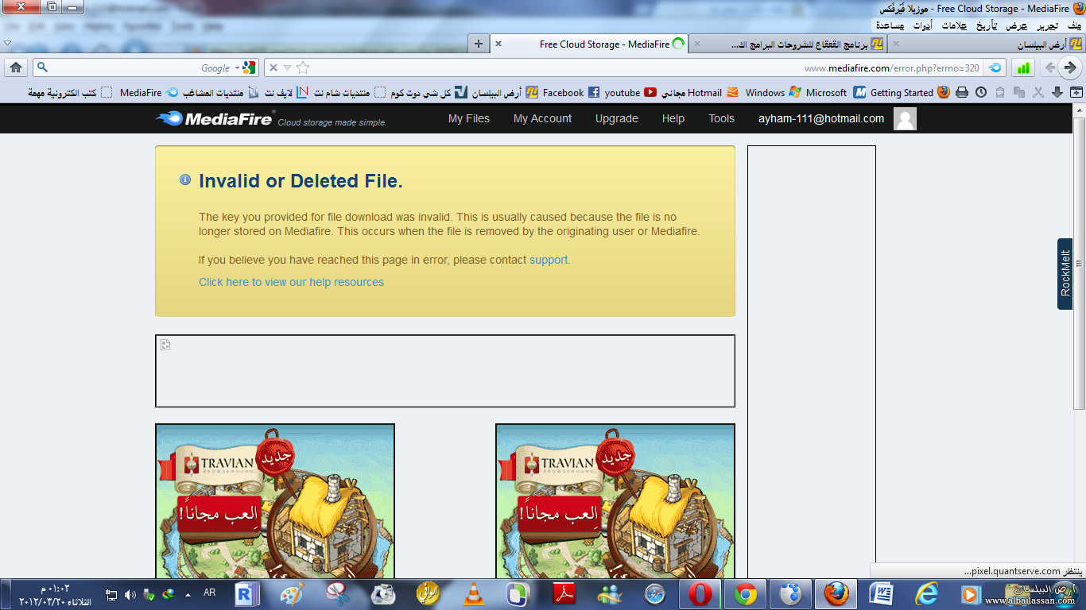The image size is (1086, 610).
Task: Open the list all tabs dropdown
Action: (7, 43)
